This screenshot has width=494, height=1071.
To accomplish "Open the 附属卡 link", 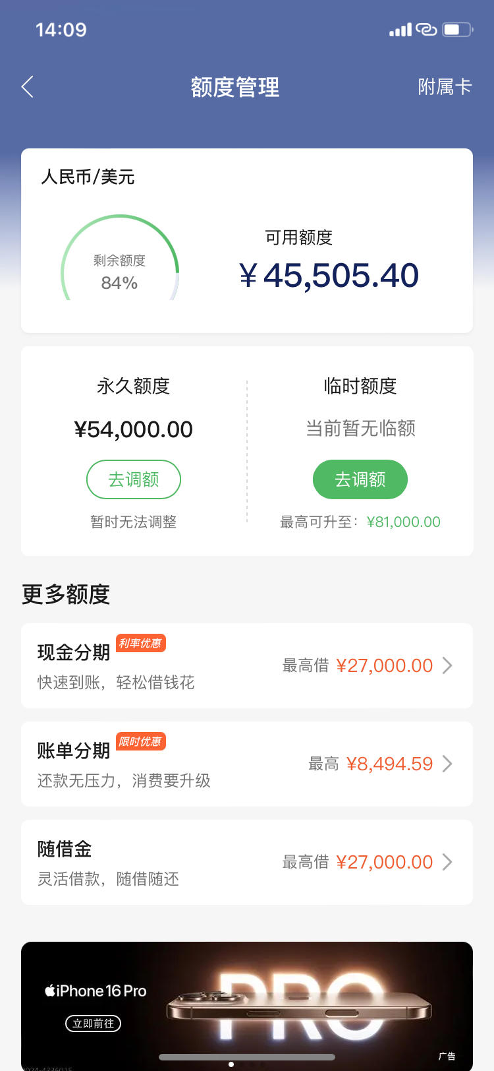I will (x=445, y=86).
